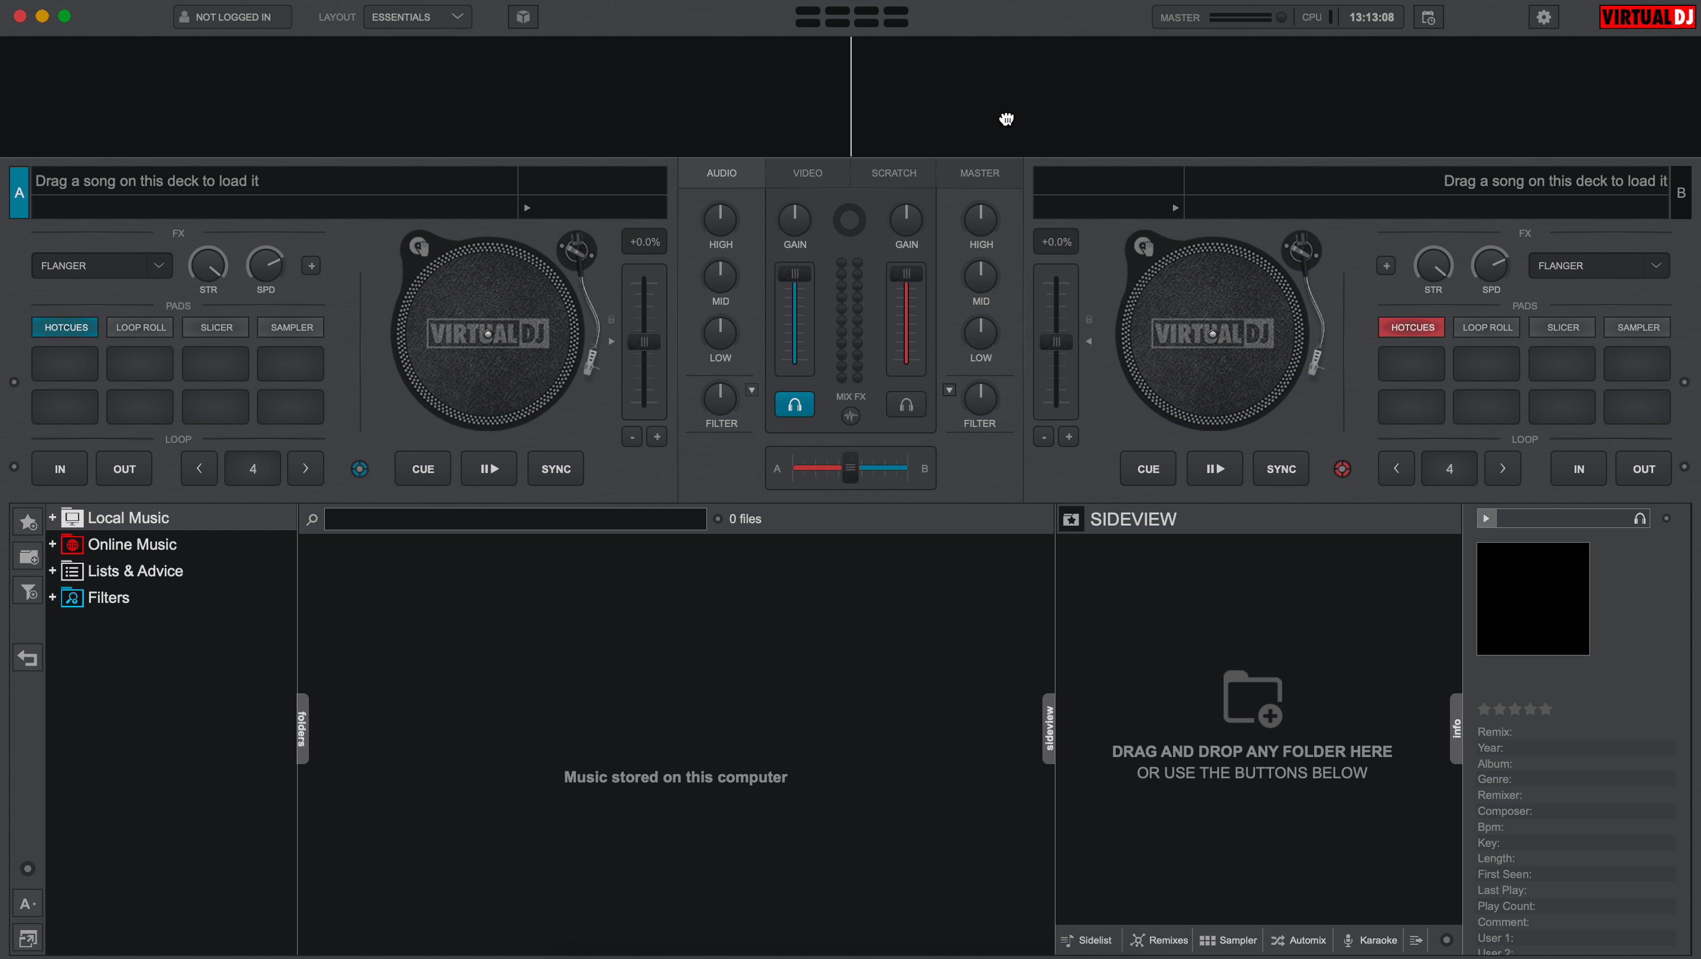The image size is (1701, 959).
Task: Open the clock timer icon beside time
Action: pos(1428,17)
